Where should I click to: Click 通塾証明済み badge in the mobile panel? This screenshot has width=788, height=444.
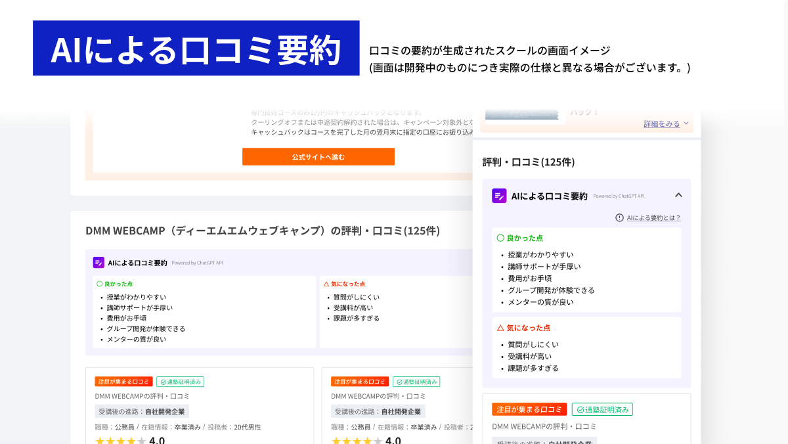point(602,409)
